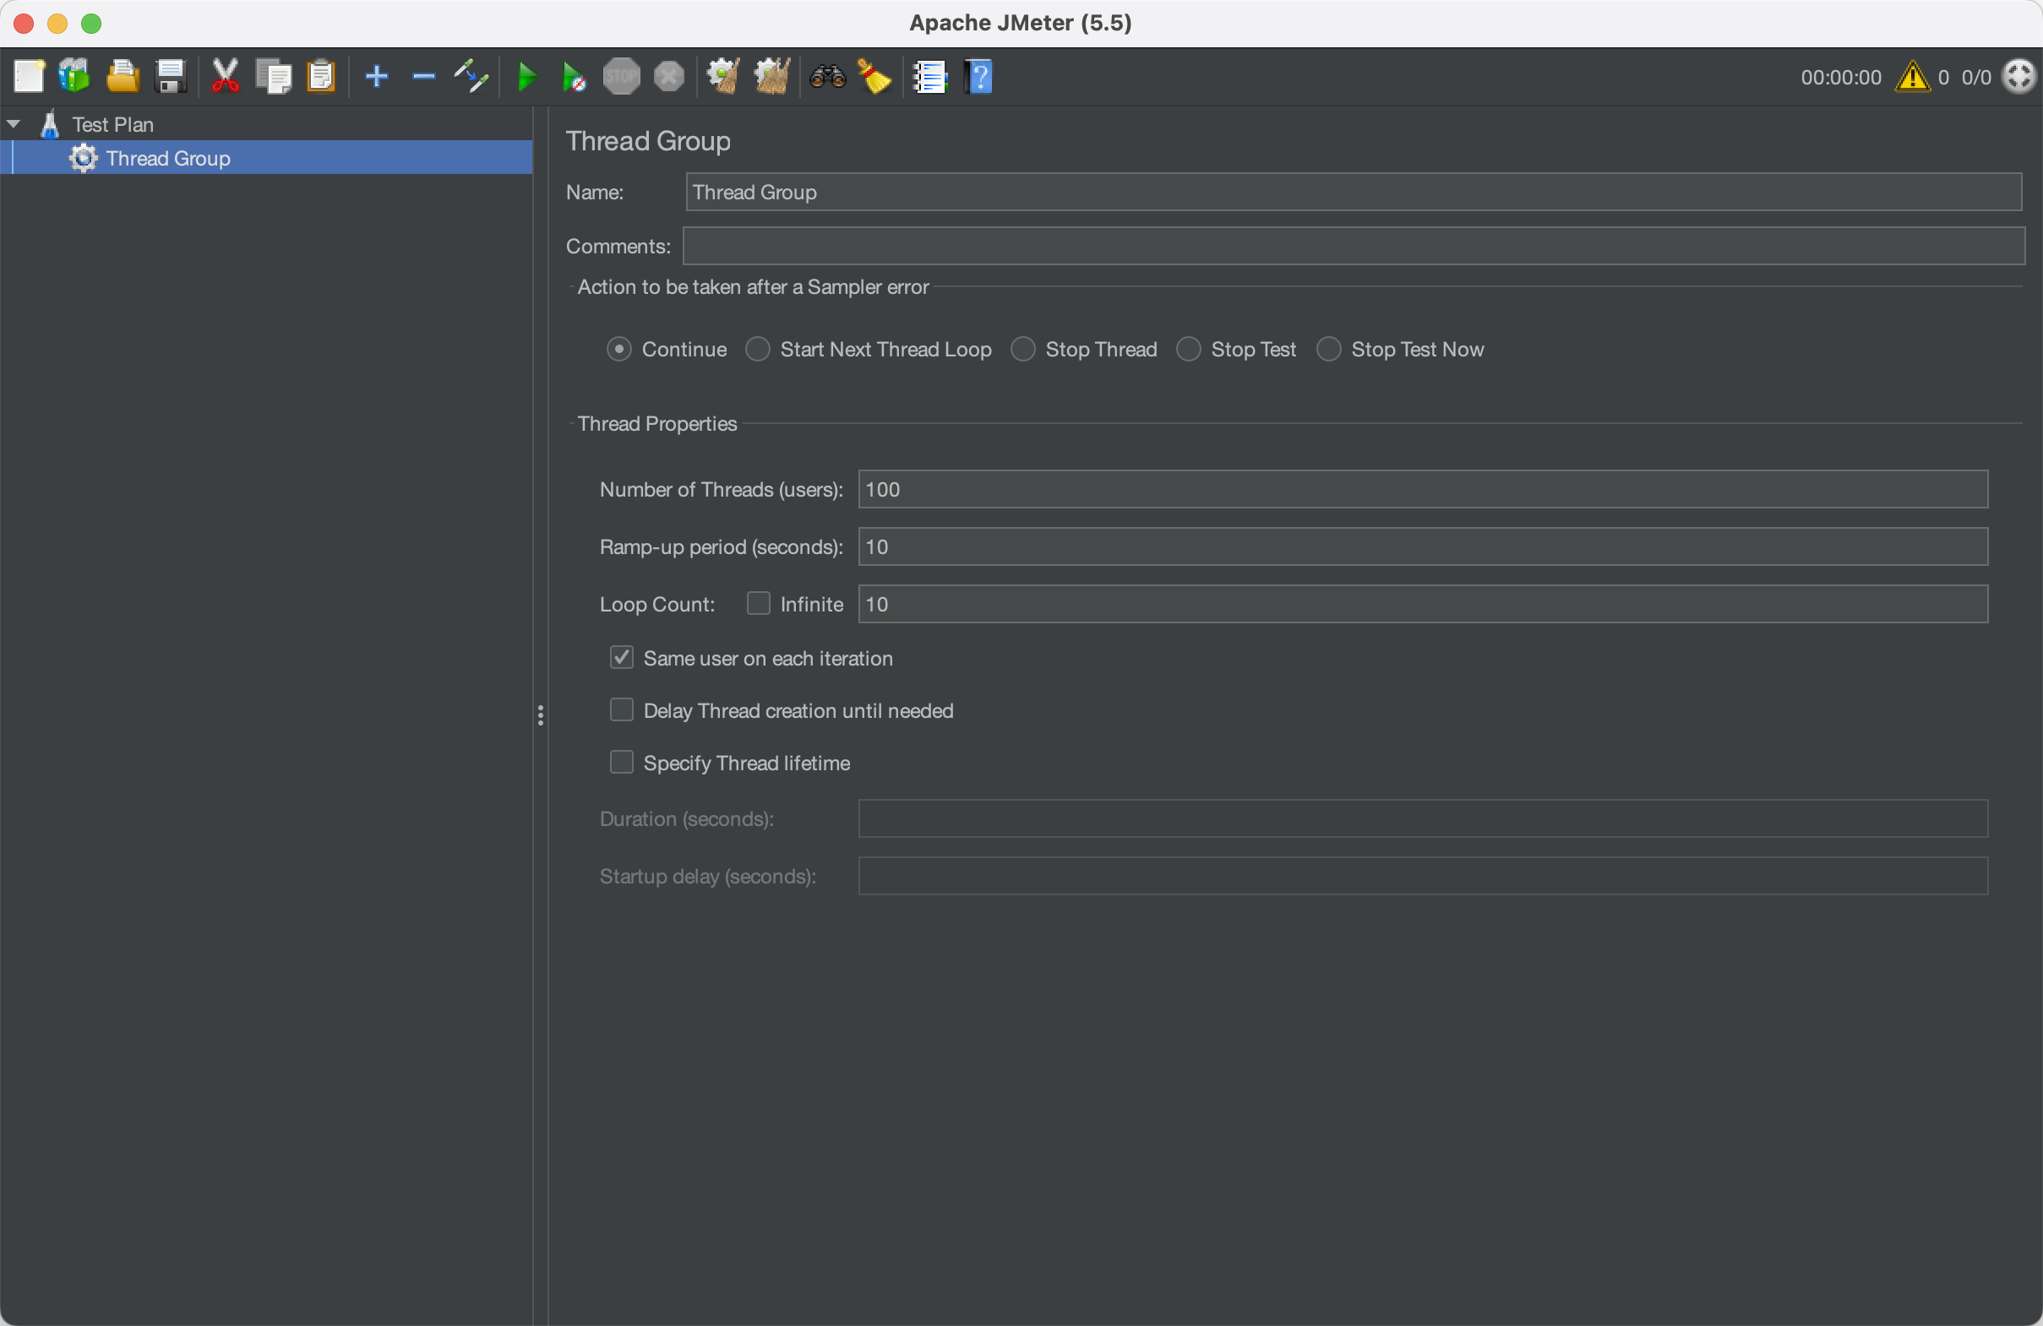The height and width of the screenshot is (1326, 2043).
Task: Open the Templates icon
Action: pyautogui.click(x=74, y=76)
